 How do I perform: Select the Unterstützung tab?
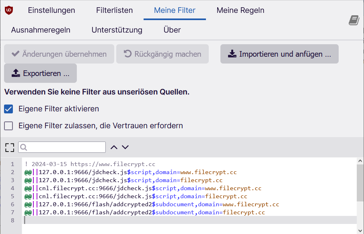click(x=117, y=30)
